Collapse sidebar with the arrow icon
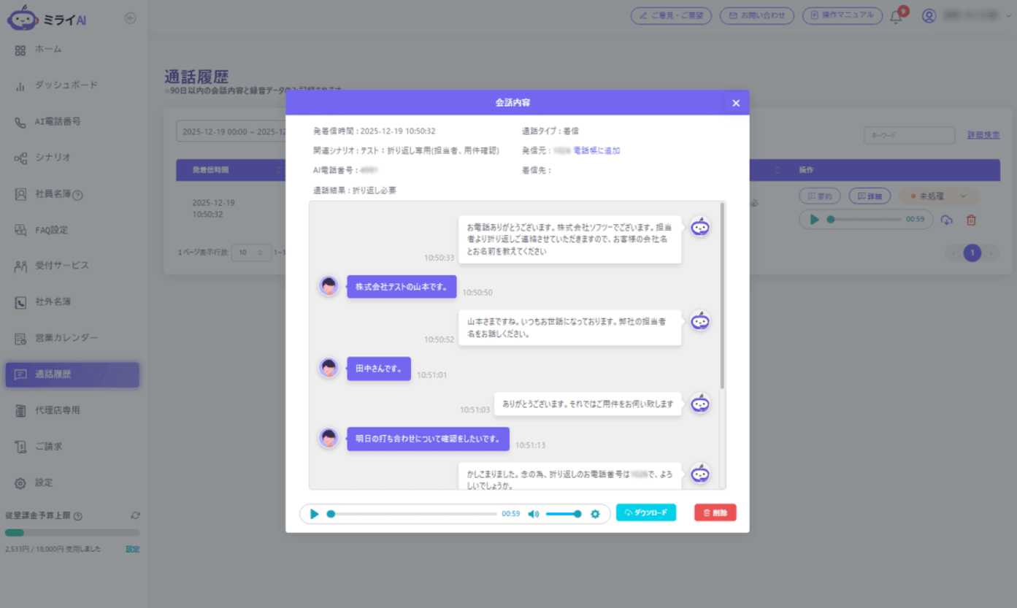Screen dimensions: 1017x608 131,18
